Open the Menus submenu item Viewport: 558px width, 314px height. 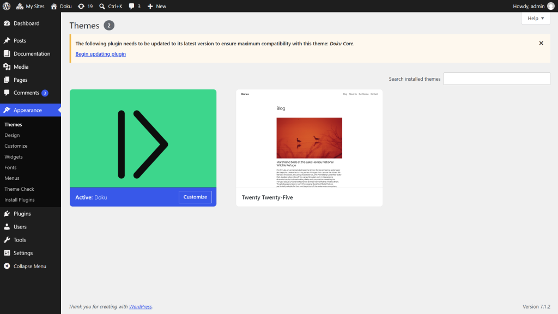coord(12,178)
